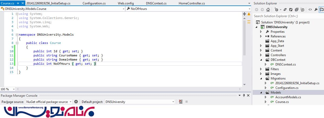Refresh the Solution Explorer tree

click(291, 10)
